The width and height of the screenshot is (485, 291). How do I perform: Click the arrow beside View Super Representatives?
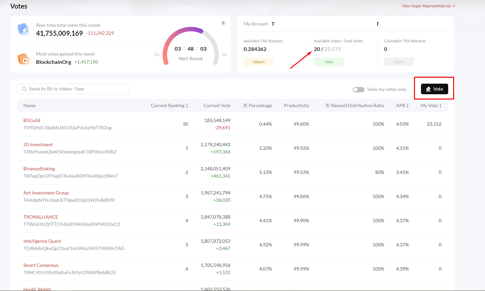click(454, 6)
